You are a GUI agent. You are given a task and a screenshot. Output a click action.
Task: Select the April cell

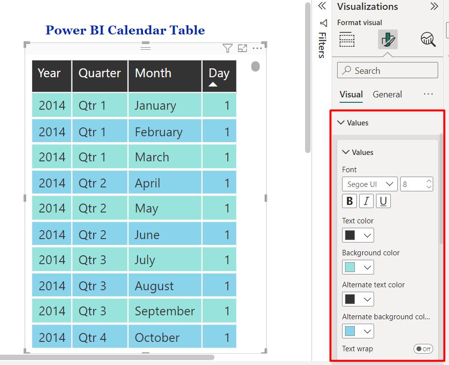[165, 183]
